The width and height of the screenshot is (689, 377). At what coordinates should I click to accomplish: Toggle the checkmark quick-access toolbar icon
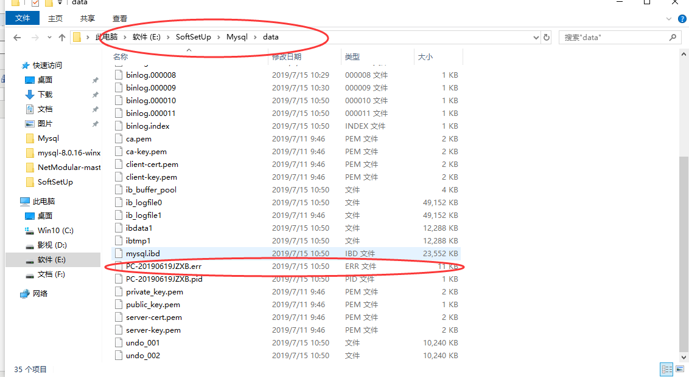click(35, 3)
